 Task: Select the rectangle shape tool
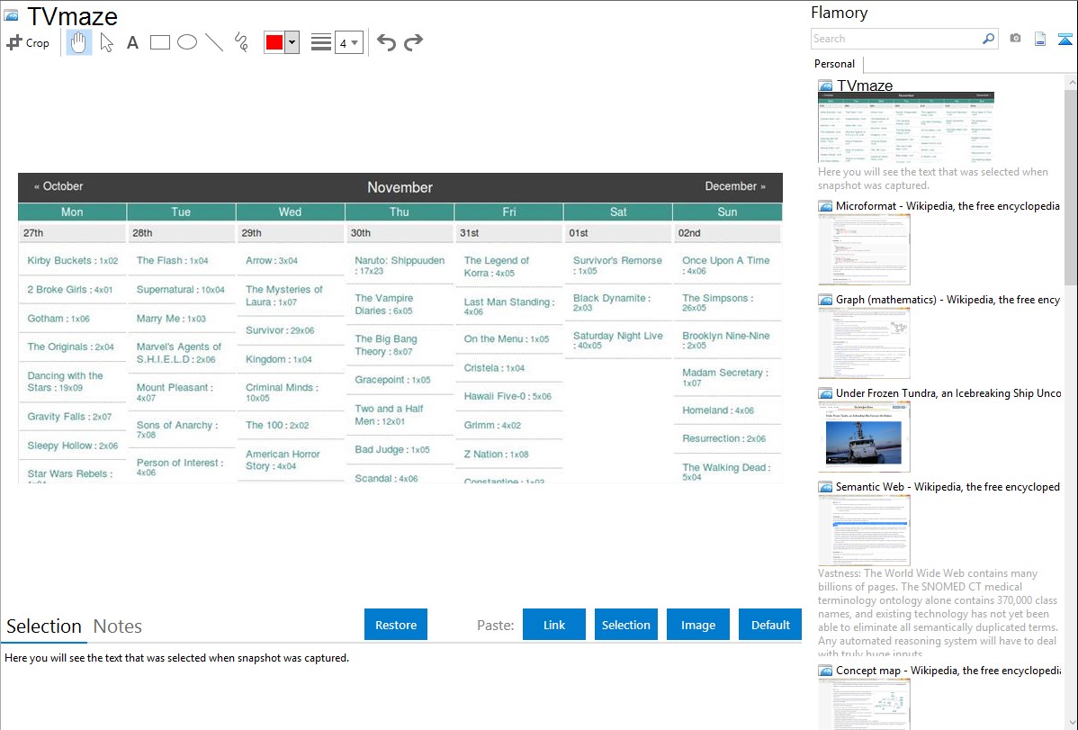click(x=160, y=42)
